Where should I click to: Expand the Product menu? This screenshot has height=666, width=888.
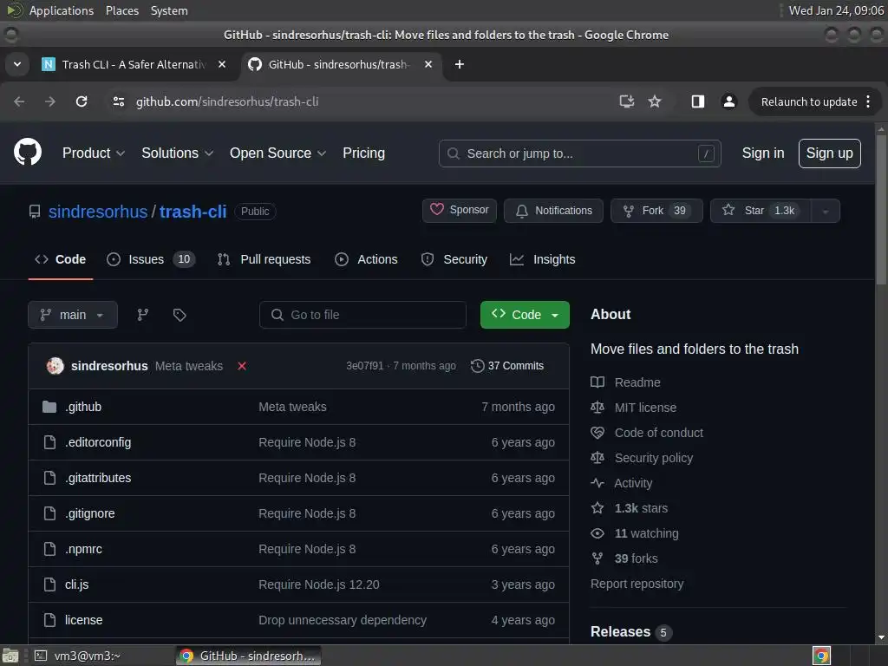coord(94,153)
